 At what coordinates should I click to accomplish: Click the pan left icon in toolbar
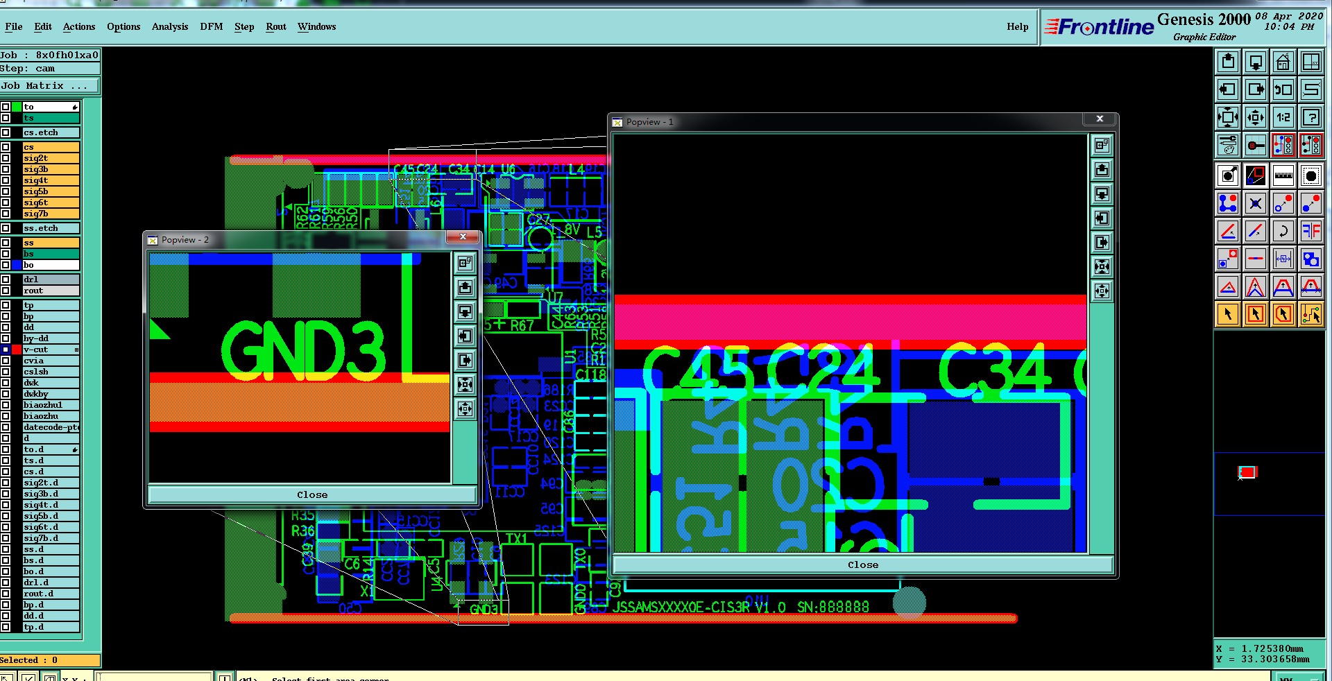point(1228,89)
